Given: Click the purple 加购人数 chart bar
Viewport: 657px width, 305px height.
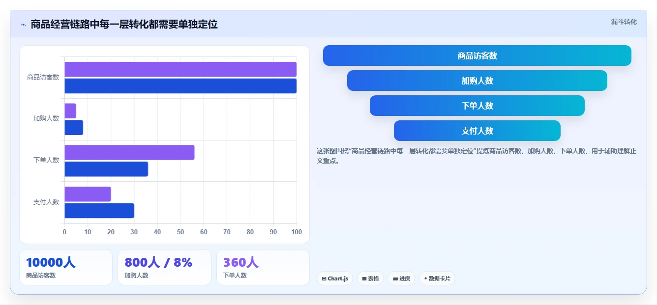Looking at the screenshot, I should 70,111.
